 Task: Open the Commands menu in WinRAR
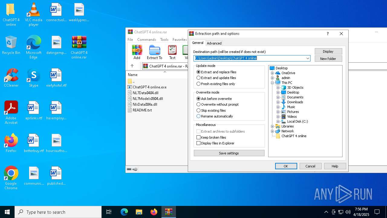[147, 40]
